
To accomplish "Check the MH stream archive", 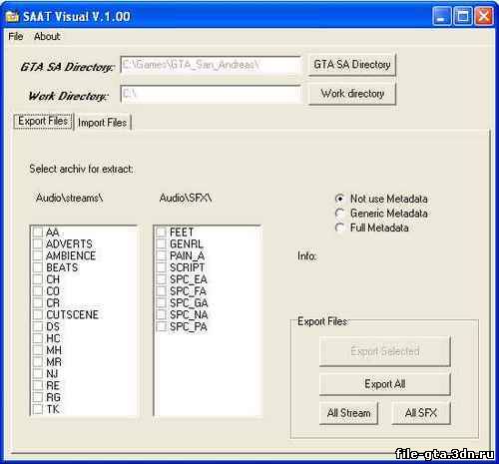I will point(38,350).
